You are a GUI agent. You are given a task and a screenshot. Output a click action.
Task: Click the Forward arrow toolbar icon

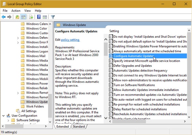pos(9,17)
